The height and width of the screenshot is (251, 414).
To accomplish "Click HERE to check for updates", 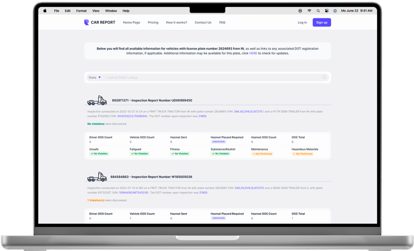I will pos(253,53).
